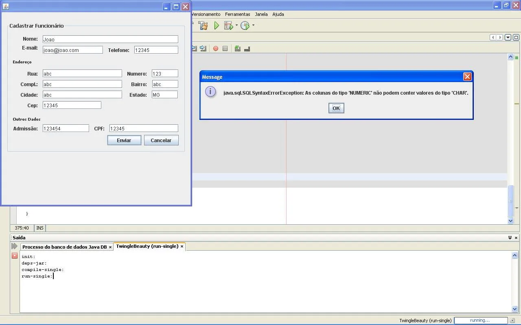521x325 pixels.
Task: Click the shift line right icon
Action: 203,48
